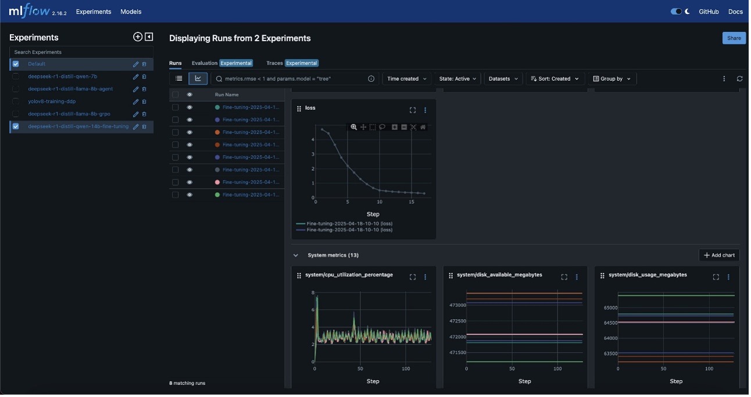Zoom out on the loss chart
Viewport: 751px width, 397px height.
(x=404, y=127)
